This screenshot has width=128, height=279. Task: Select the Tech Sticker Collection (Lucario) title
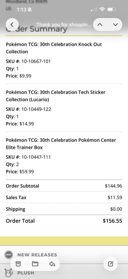[x=56, y=96]
